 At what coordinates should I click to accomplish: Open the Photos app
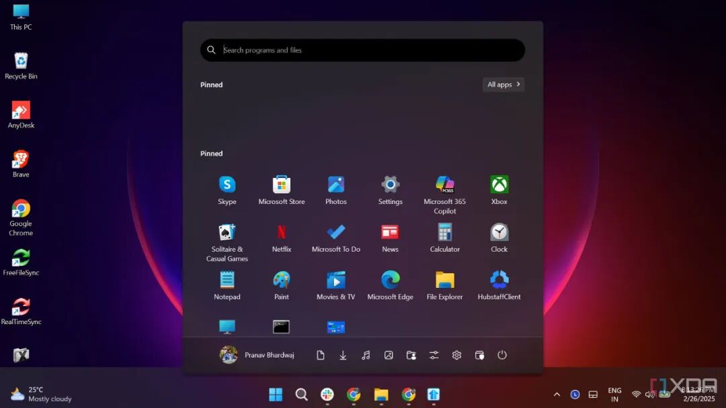335,191
